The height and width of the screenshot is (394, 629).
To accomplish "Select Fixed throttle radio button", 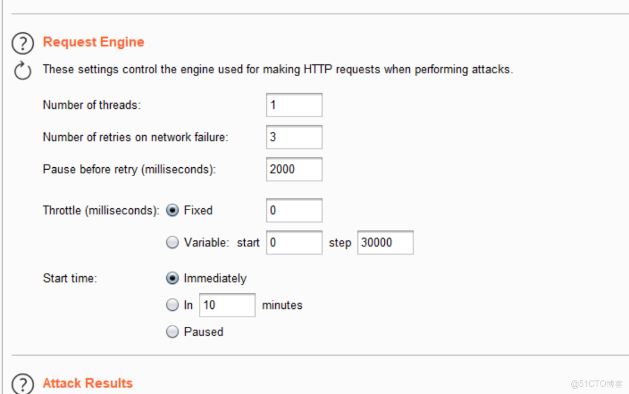I will 172,210.
